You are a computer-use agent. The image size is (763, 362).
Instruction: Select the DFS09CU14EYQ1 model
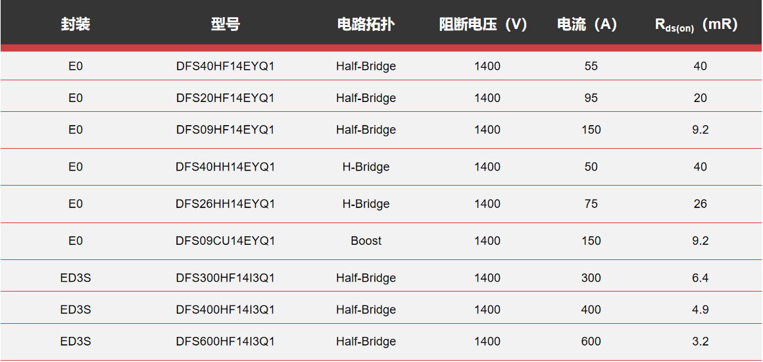click(225, 241)
